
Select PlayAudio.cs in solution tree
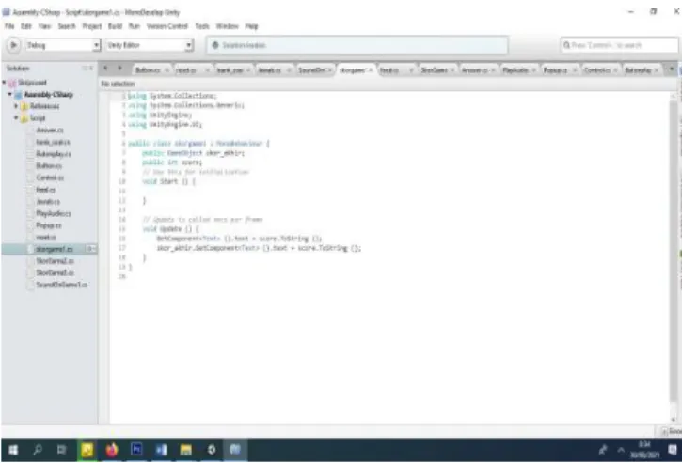[54, 213]
